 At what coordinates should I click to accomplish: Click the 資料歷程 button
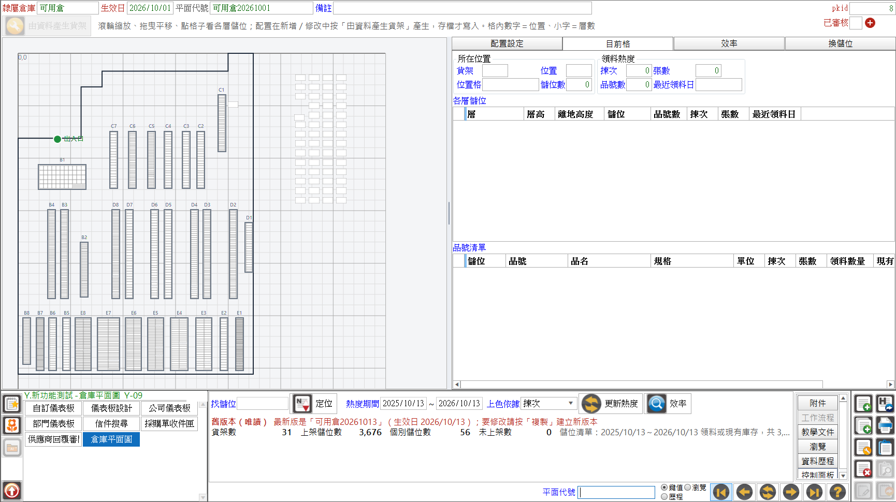(x=818, y=461)
